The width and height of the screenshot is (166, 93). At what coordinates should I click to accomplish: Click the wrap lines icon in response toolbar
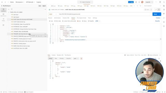coord(81,58)
